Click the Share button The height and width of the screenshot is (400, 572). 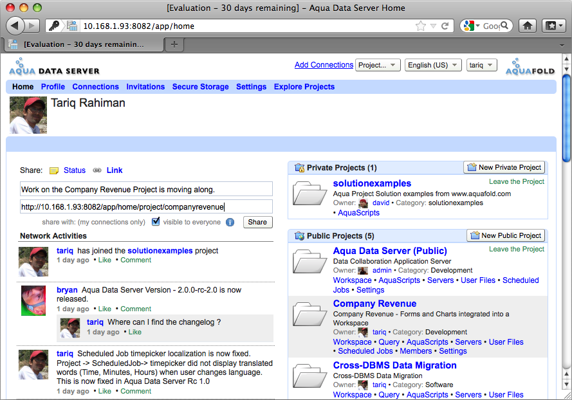pyautogui.click(x=257, y=222)
